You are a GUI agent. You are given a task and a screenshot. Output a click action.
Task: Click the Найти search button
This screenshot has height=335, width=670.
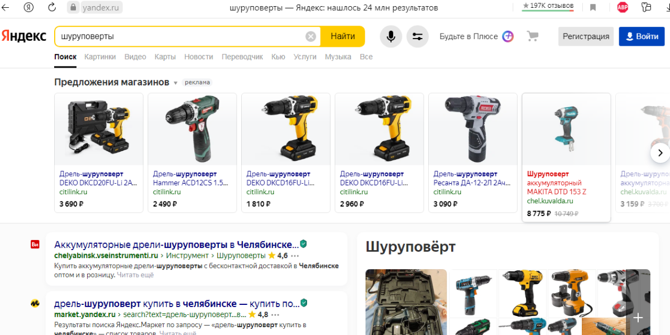click(342, 36)
